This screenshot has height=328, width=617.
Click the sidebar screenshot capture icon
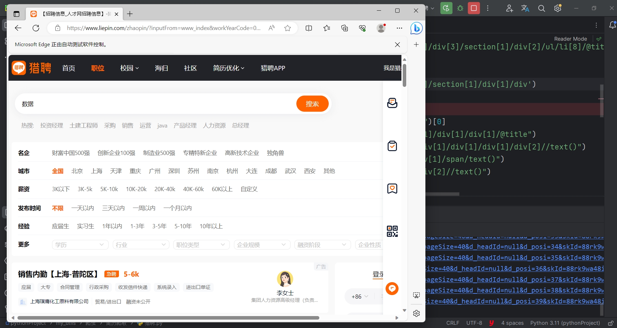click(417, 295)
